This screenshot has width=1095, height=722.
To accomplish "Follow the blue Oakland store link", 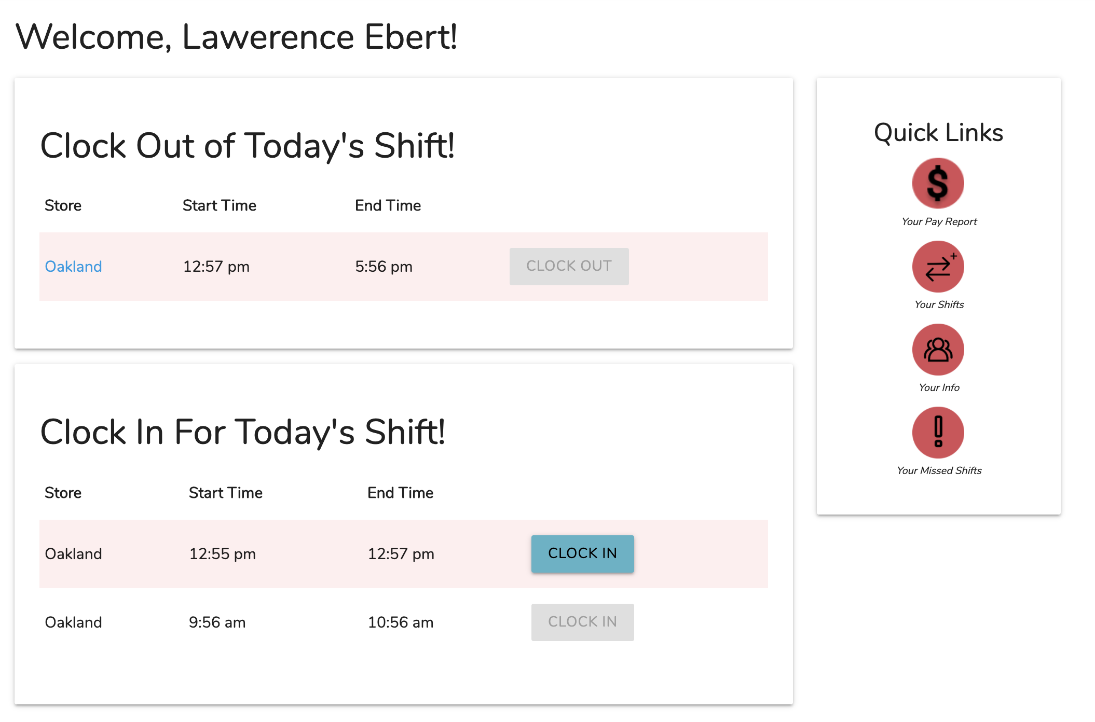I will (x=73, y=267).
